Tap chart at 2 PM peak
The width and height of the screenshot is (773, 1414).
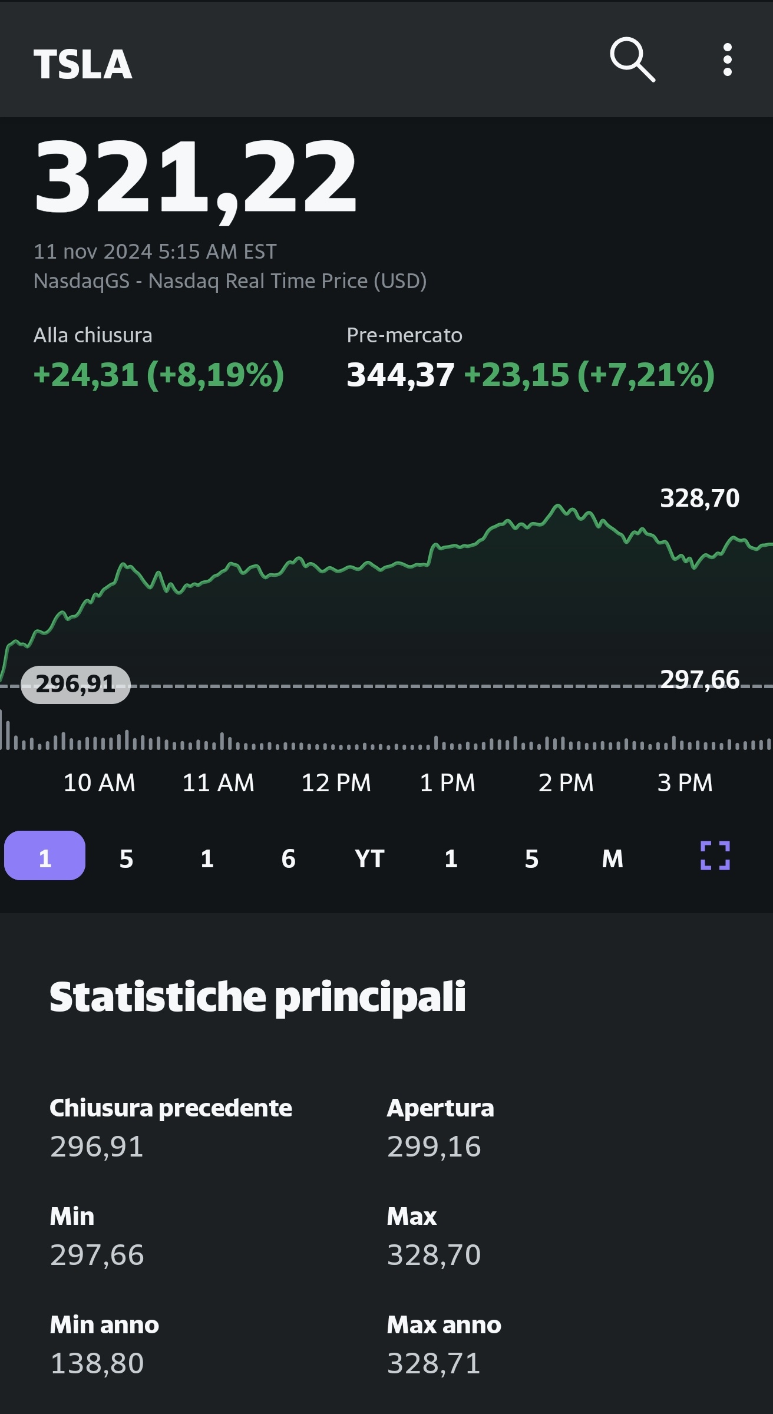(559, 507)
